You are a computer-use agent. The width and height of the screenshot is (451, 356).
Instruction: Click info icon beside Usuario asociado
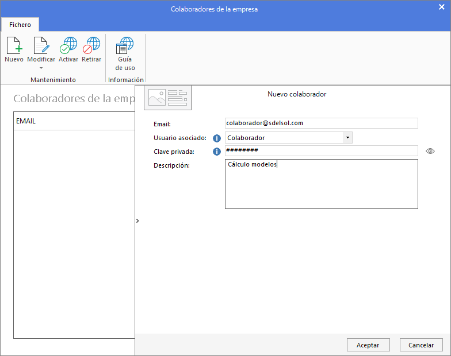216,138
